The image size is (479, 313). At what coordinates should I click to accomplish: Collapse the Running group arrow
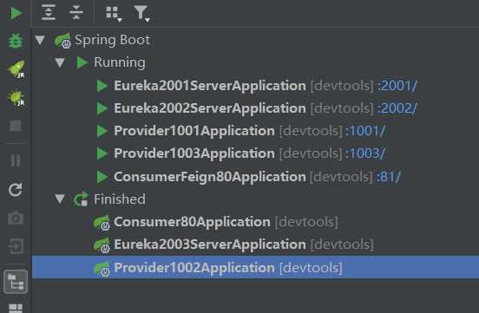[60, 62]
